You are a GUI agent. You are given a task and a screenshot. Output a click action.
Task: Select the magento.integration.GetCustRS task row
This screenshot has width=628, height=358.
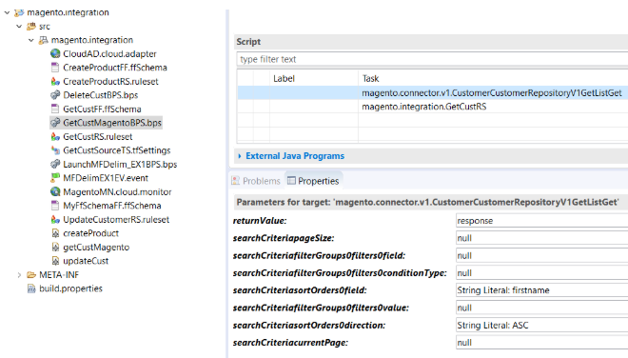433,107
